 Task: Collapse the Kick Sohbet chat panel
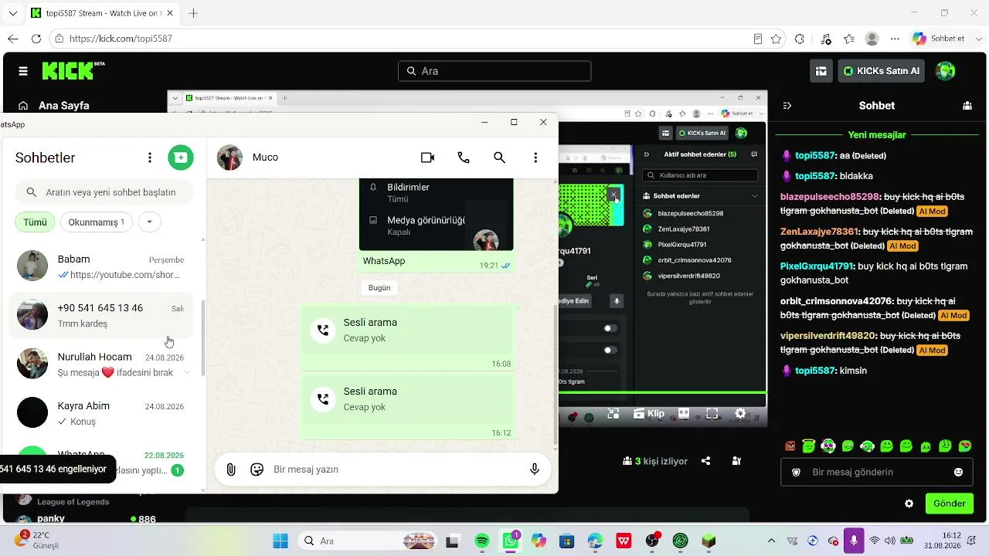[x=787, y=106]
